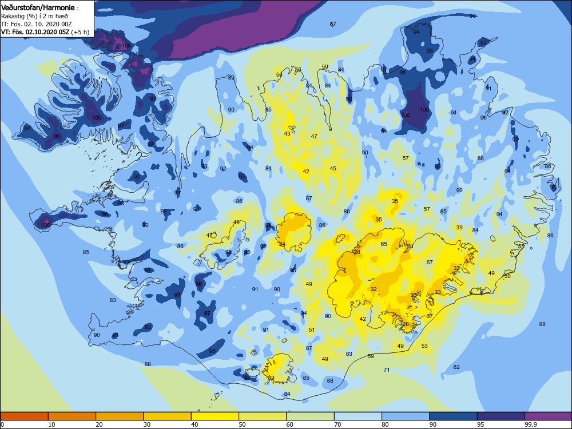Pick the 20–30 amber legend swatch

[x=120, y=416]
